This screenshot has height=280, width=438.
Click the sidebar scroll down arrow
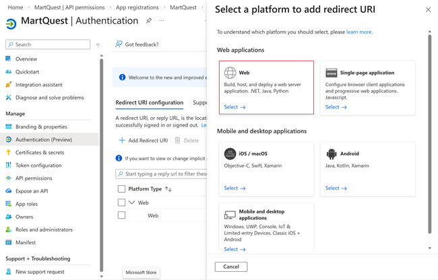point(101,277)
